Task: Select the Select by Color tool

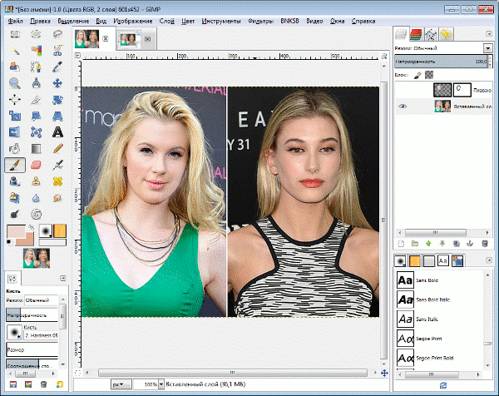Action: tap(36, 50)
